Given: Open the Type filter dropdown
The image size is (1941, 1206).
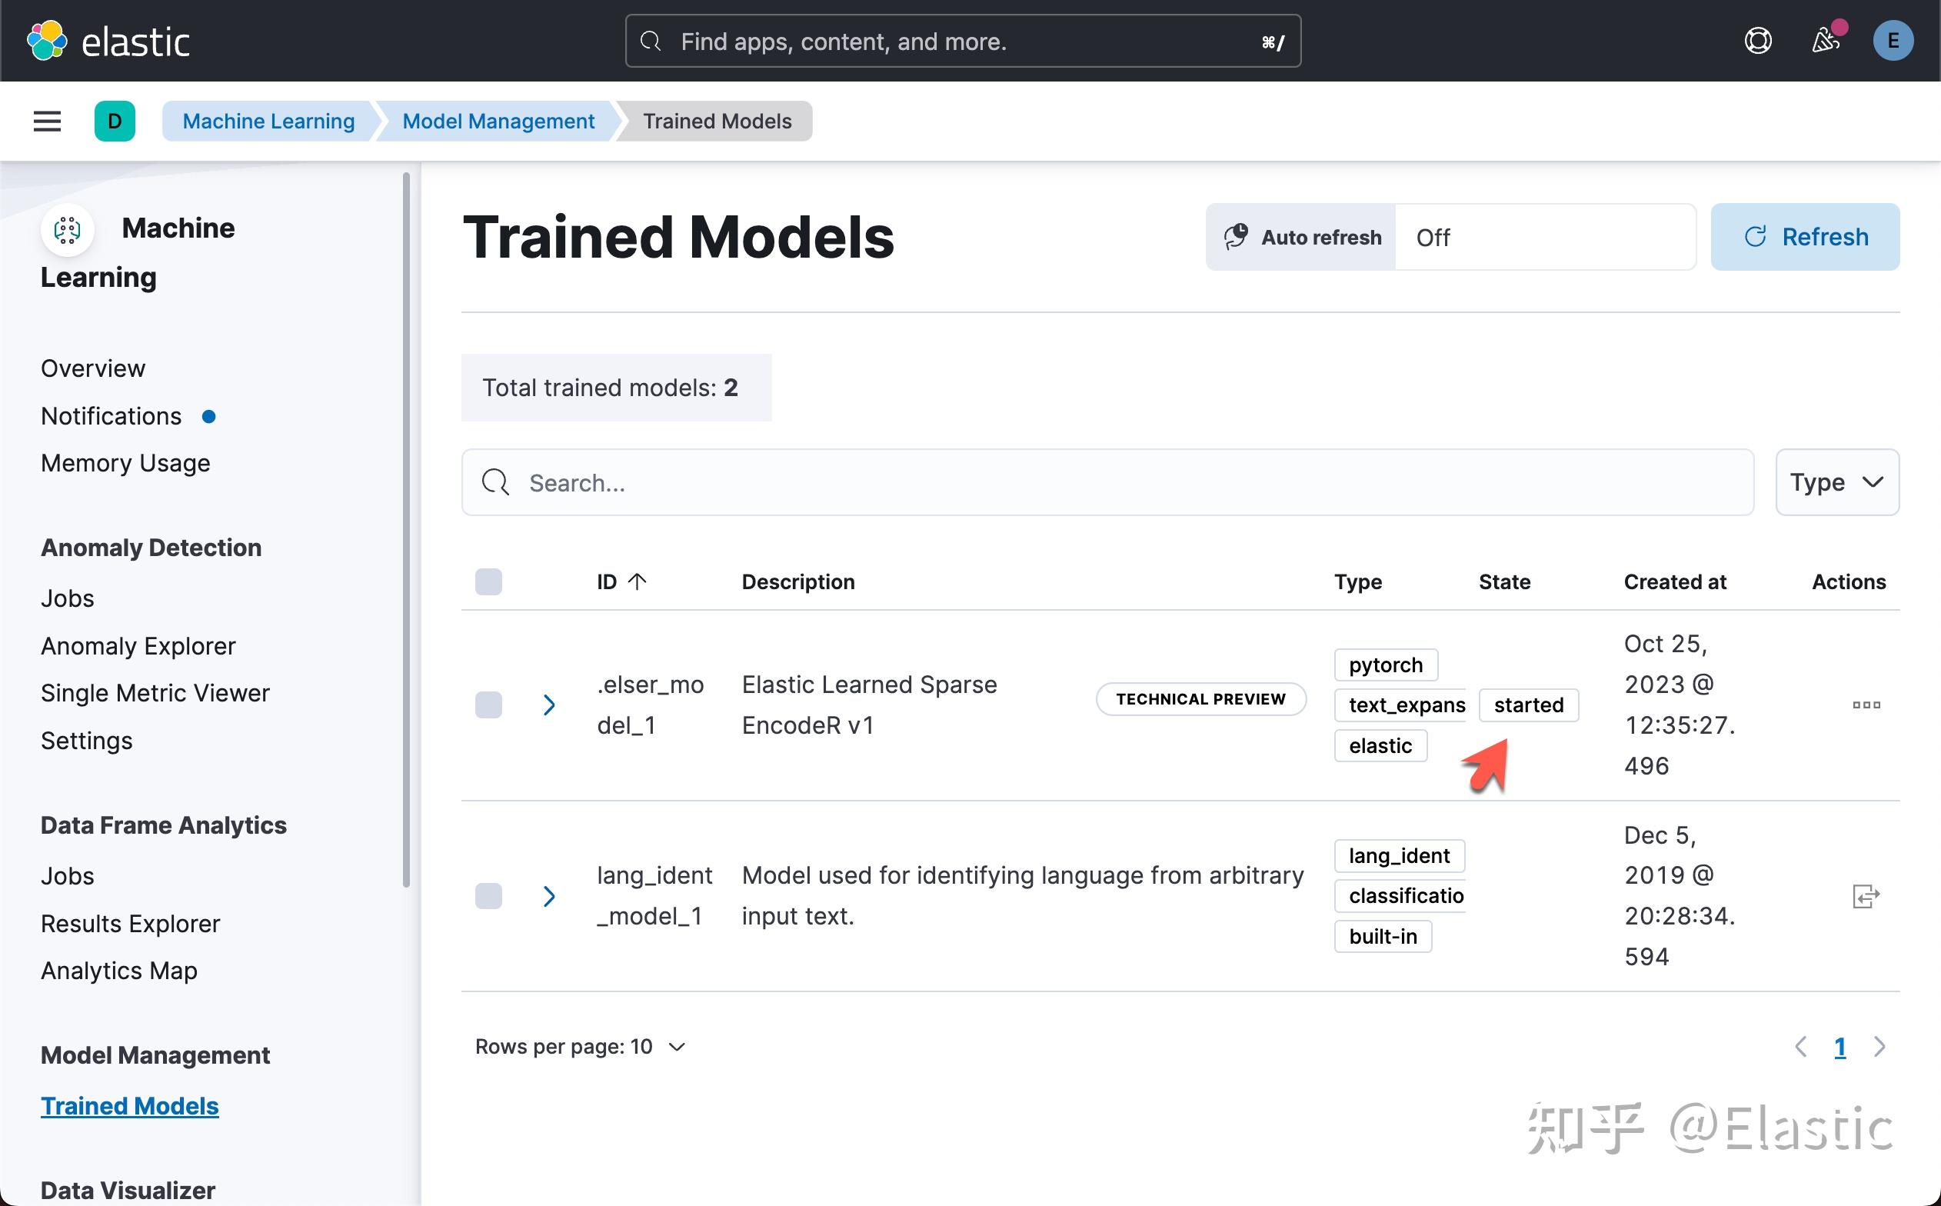Looking at the screenshot, I should pos(1836,482).
